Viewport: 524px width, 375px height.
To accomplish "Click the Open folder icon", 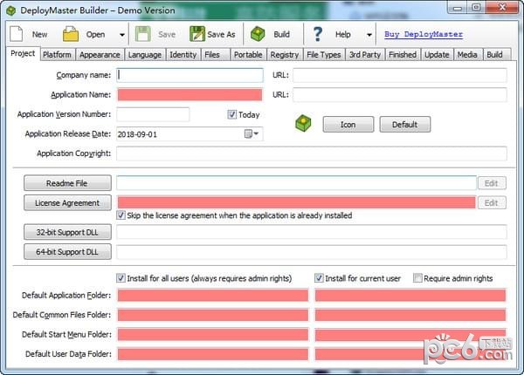I will tap(71, 34).
